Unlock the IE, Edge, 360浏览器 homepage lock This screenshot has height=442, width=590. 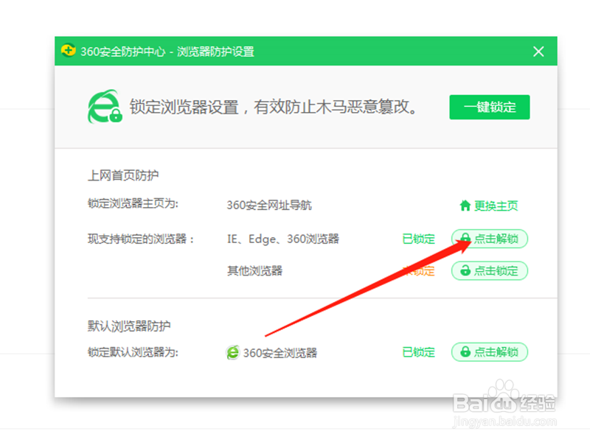pyautogui.click(x=489, y=239)
